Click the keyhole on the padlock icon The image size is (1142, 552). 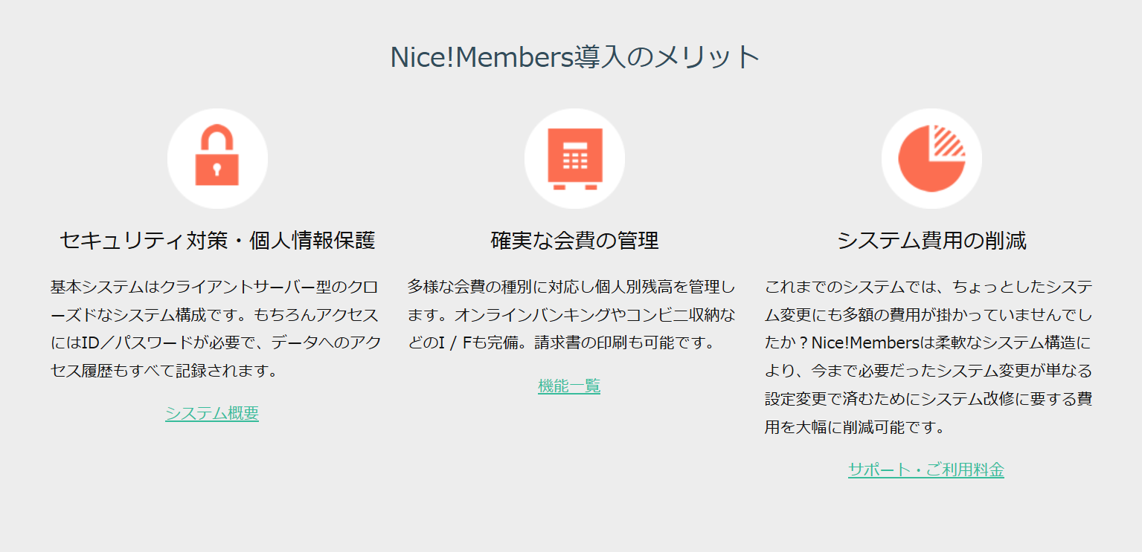(217, 169)
